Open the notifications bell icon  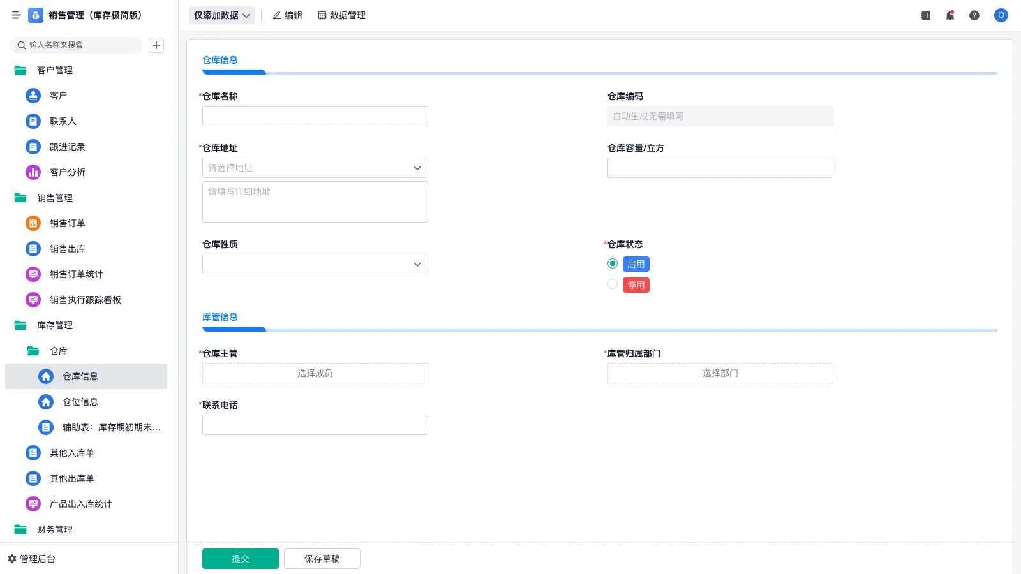pyautogui.click(x=950, y=15)
